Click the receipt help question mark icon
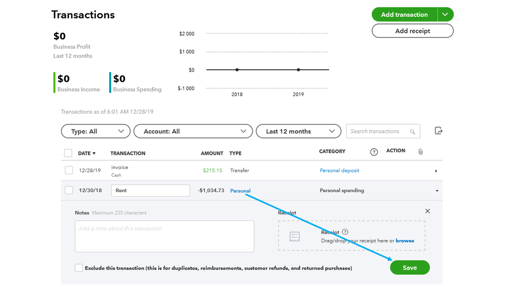This screenshot has height=287, width=510. pyautogui.click(x=345, y=232)
